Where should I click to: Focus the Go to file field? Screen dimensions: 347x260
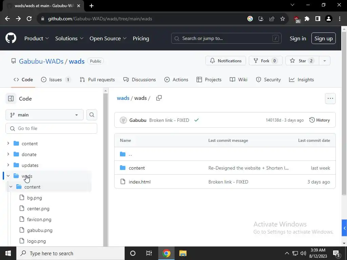pyautogui.click(x=52, y=128)
